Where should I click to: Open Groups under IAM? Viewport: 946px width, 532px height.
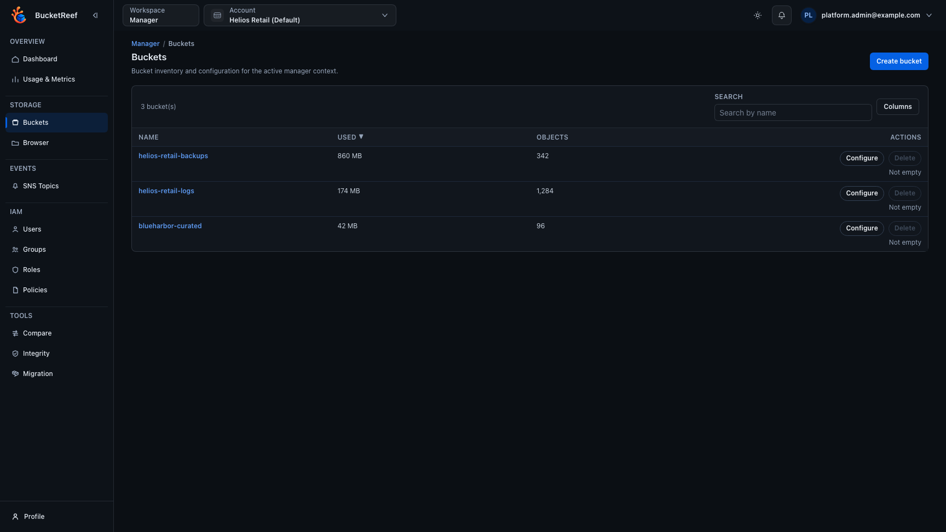[x=56, y=250]
